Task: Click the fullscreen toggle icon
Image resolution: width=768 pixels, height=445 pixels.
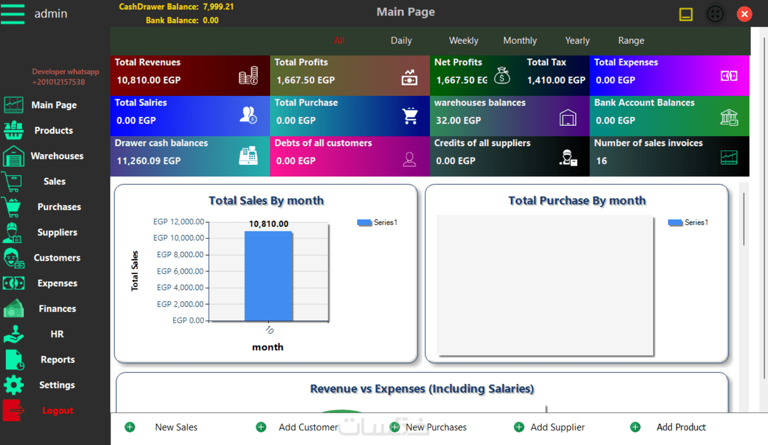Action: point(715,14)
